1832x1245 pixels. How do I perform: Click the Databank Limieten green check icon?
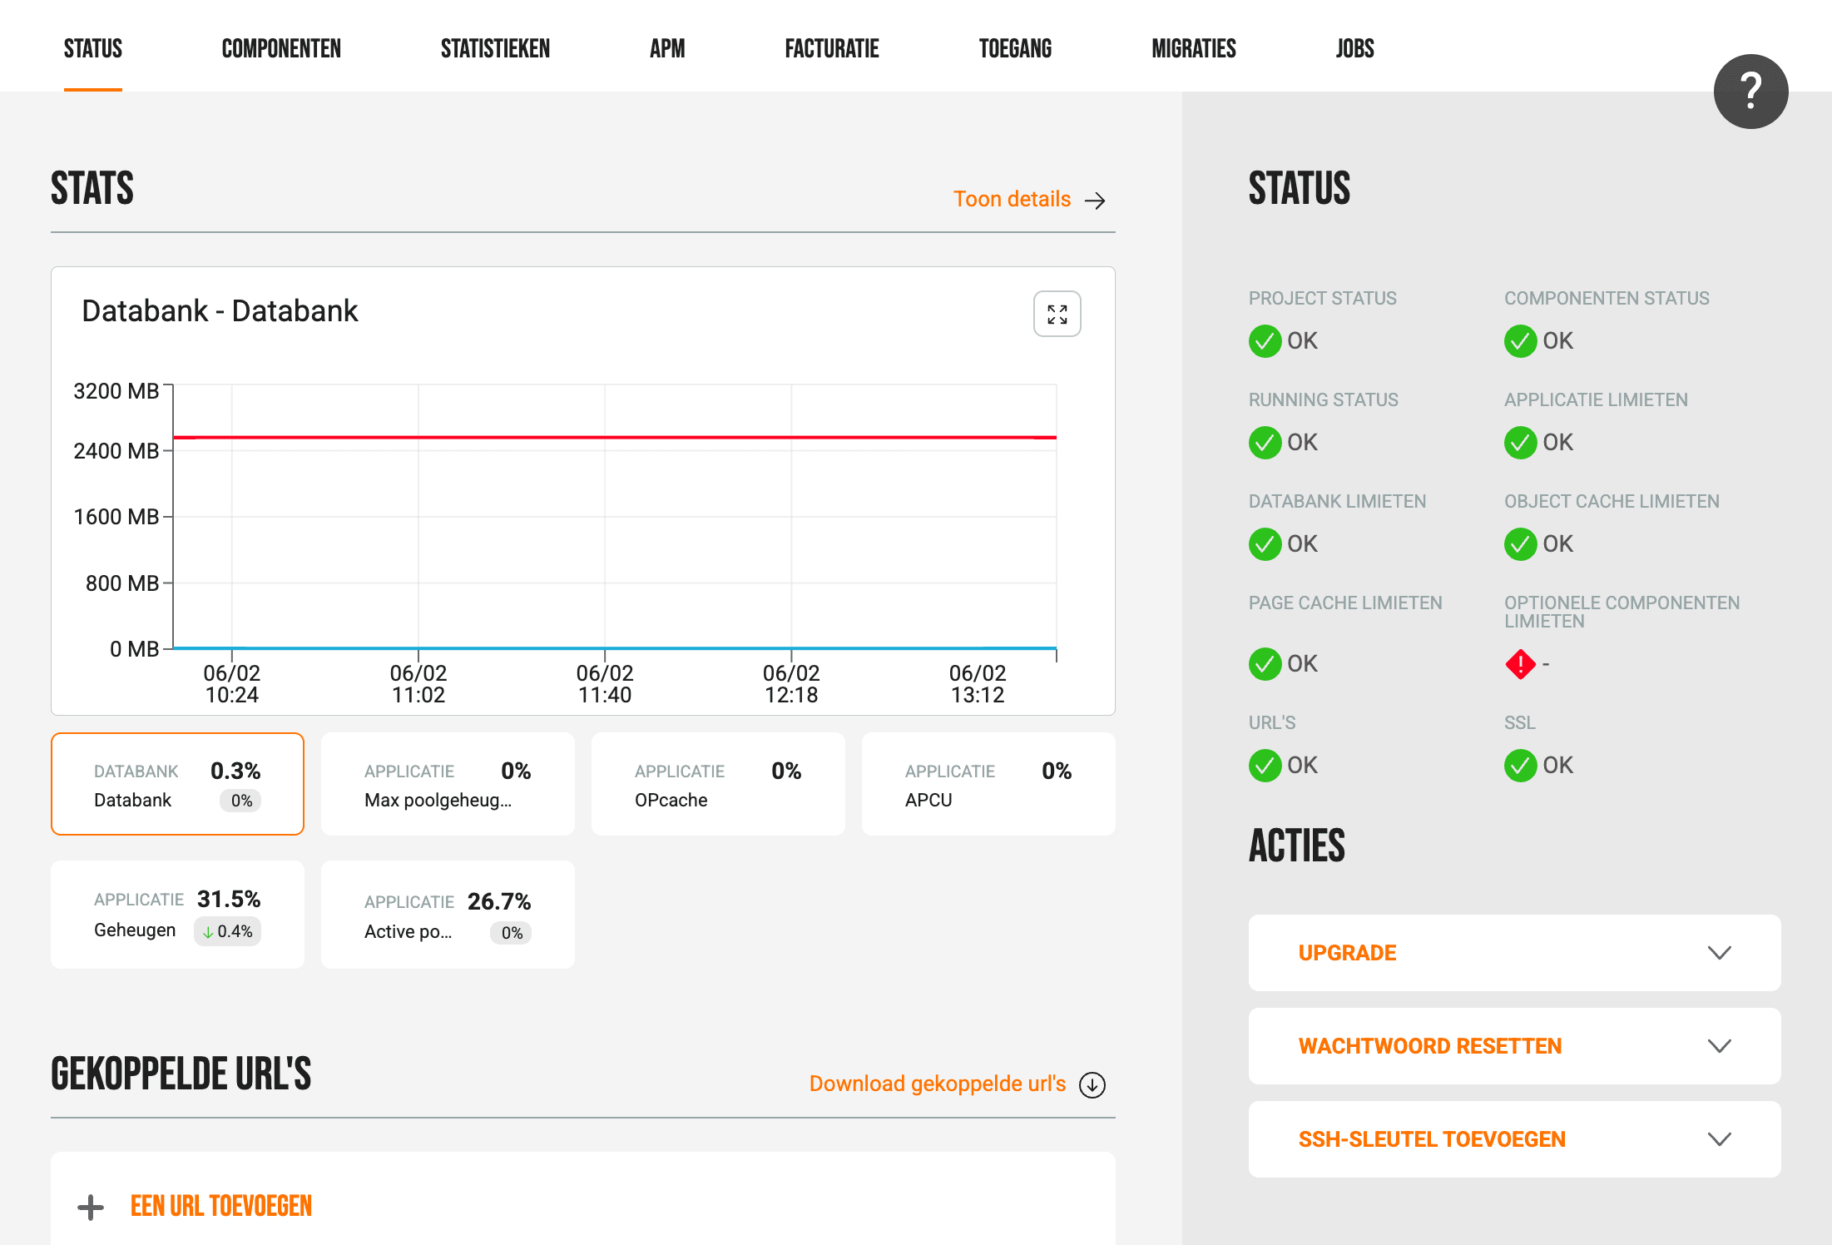pyautogui.click(x=1265, y=544)
